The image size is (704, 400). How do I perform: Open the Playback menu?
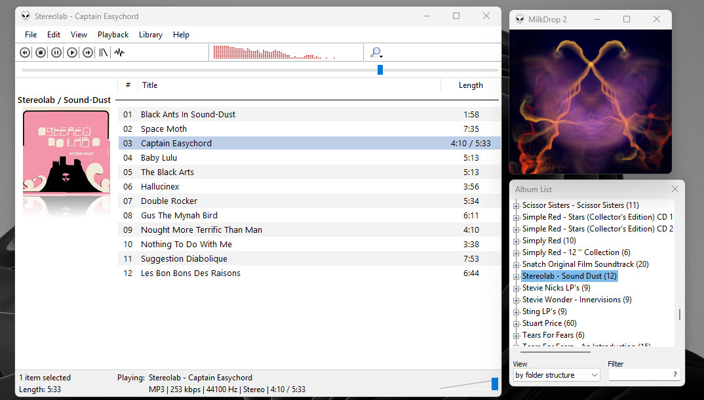click(x=113, y=35)
